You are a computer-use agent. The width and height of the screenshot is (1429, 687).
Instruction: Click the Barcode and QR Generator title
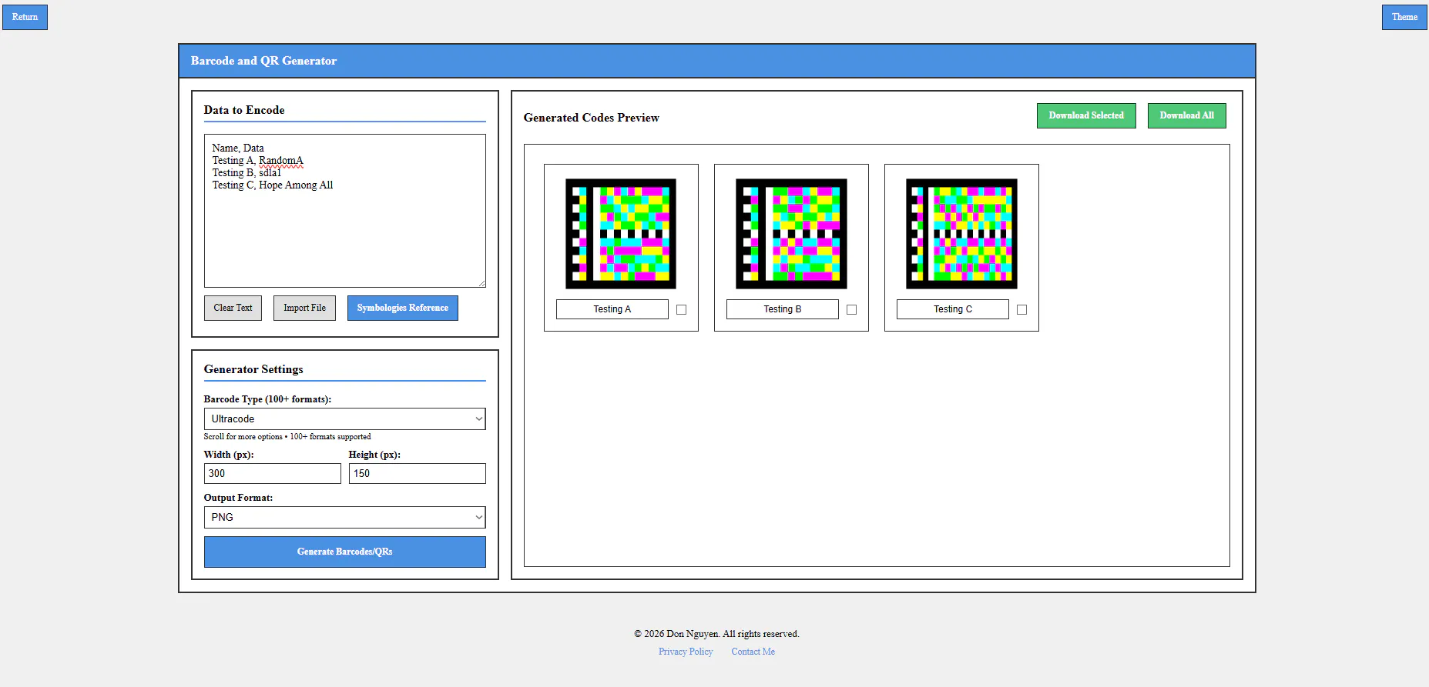pos(263,61)
